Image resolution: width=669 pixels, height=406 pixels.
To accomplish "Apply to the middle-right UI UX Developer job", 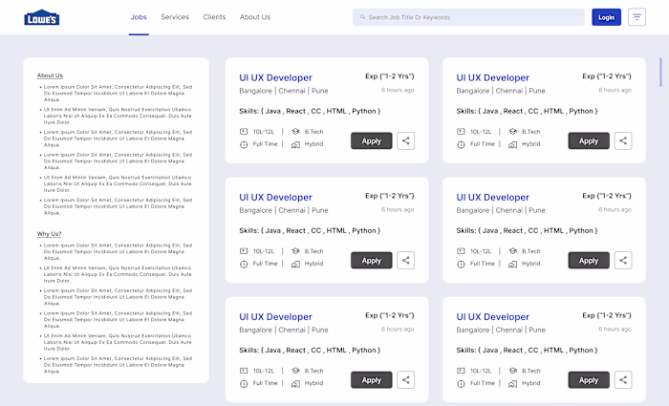I will (589, 260).
